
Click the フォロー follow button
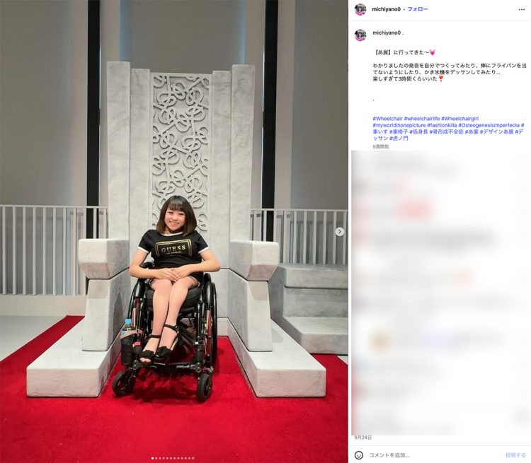coord(418,9)
